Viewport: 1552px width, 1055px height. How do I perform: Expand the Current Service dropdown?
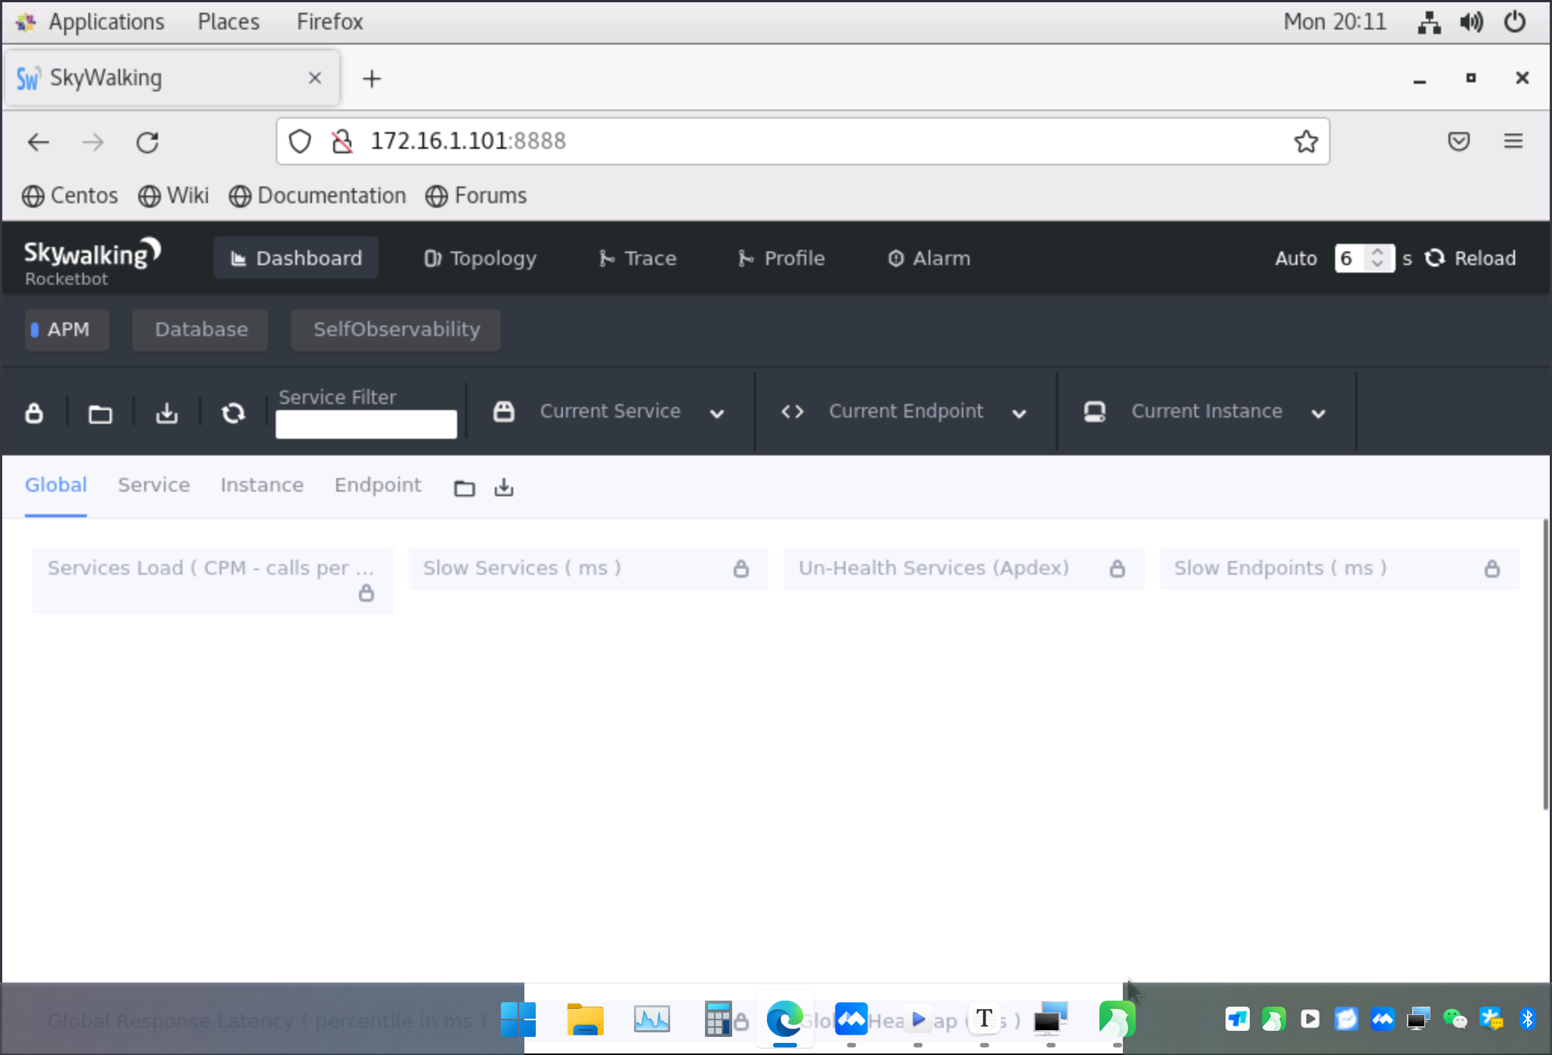tap(718, 413)
